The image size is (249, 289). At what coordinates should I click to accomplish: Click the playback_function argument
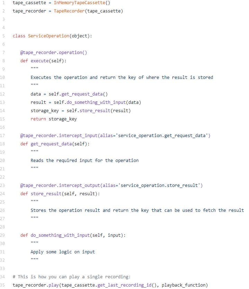point(183,285)
